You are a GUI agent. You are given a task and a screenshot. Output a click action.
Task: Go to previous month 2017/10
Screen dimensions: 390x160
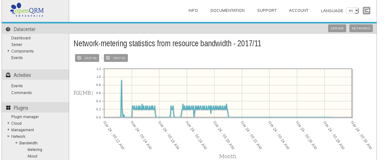point(87,58)
